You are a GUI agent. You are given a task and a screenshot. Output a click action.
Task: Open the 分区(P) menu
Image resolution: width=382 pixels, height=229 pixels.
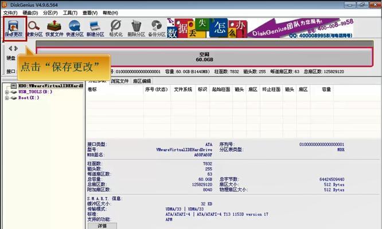click(x=50, y=13)
